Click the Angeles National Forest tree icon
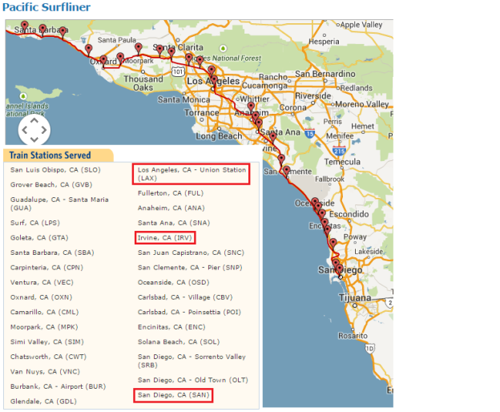 (223, 48)
